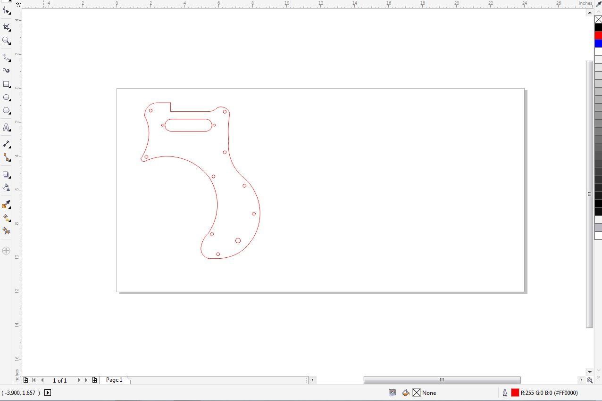Expand the status bar cursor info arrow
The height and width of the screenshot is (401, 602).
tap(48, 393)
